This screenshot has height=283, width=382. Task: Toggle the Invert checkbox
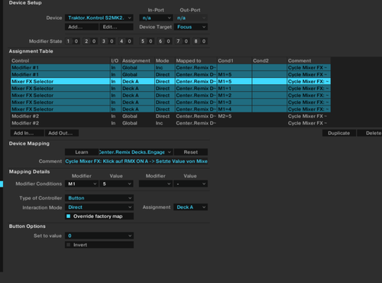pyautogui.click(x=68, y=245)
